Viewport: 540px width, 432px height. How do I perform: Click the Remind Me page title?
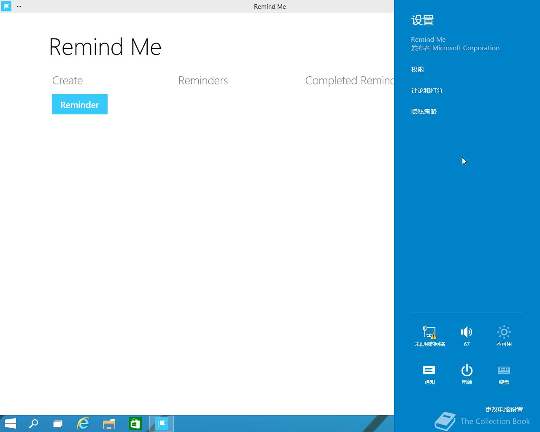105,47
